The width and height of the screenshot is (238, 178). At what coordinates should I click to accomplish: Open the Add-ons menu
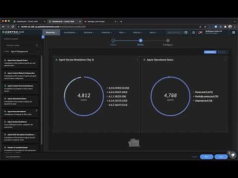click(x=137, y=33)
